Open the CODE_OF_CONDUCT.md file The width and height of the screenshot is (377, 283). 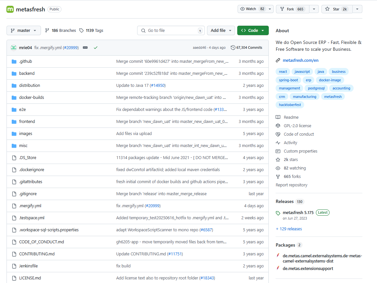(x=42, y=242)
